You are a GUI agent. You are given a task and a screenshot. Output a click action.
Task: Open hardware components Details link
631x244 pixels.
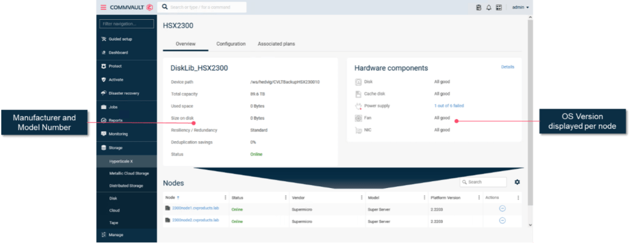click(x=508, y=67)
